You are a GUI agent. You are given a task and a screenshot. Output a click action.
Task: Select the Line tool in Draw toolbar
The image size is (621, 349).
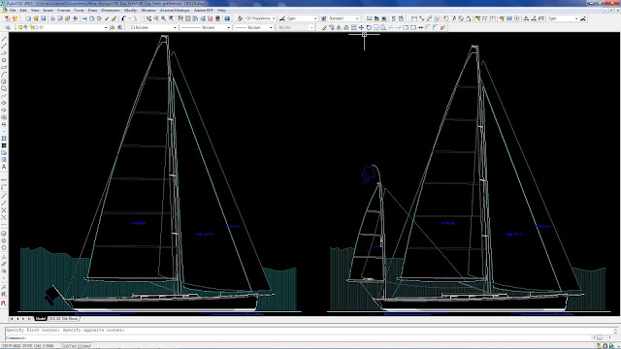click(x=4, y=39)
